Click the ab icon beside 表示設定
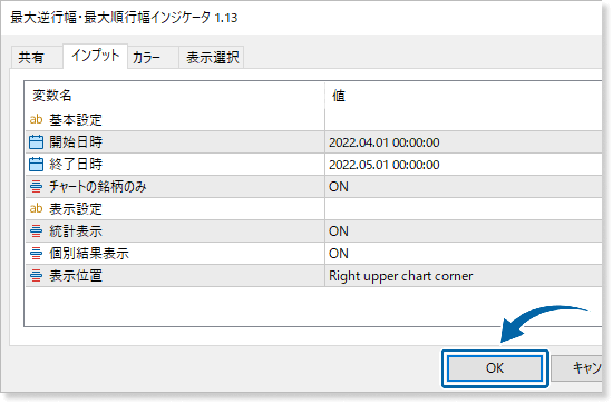Image resolution: width=613 pixels, height=404 pixels. point(36,209)
